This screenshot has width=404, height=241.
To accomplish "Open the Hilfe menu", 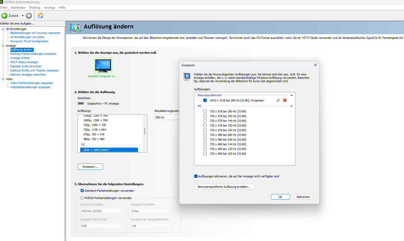I will click(62, 8).
